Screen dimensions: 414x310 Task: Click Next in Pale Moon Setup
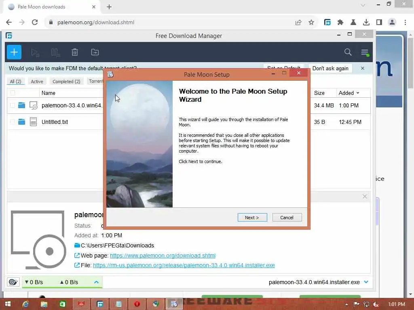(252, 218)
